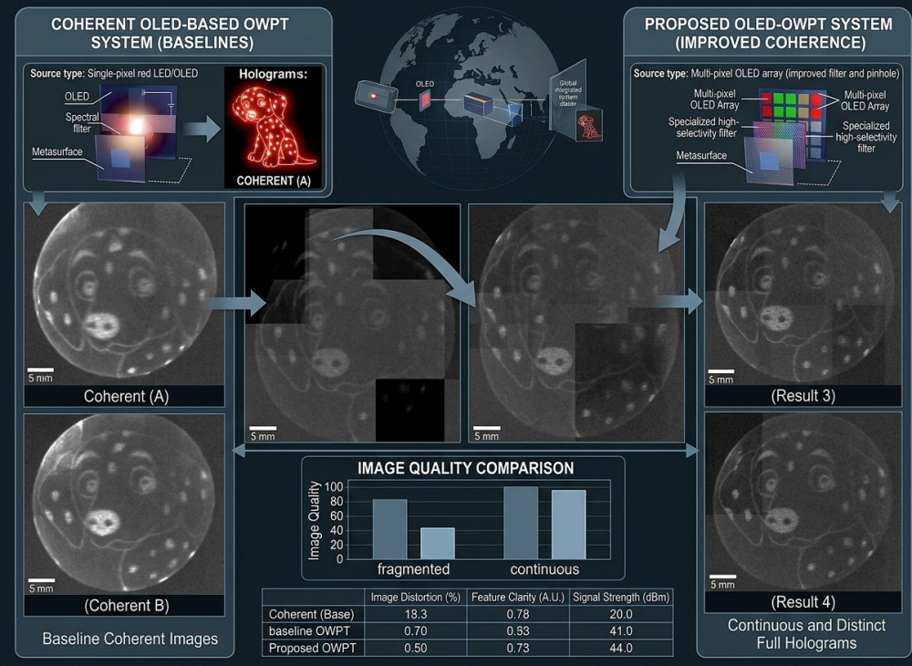
Task: Open the hologram image captioned (Result 3)
Action: point(803,294)
